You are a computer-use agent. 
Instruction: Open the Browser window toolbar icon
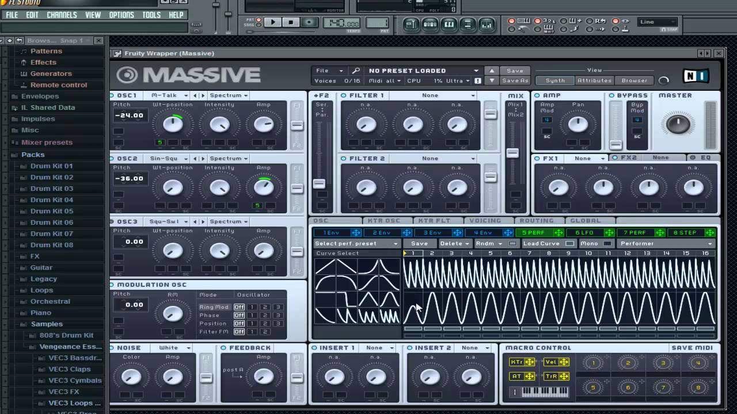[468, 24]
